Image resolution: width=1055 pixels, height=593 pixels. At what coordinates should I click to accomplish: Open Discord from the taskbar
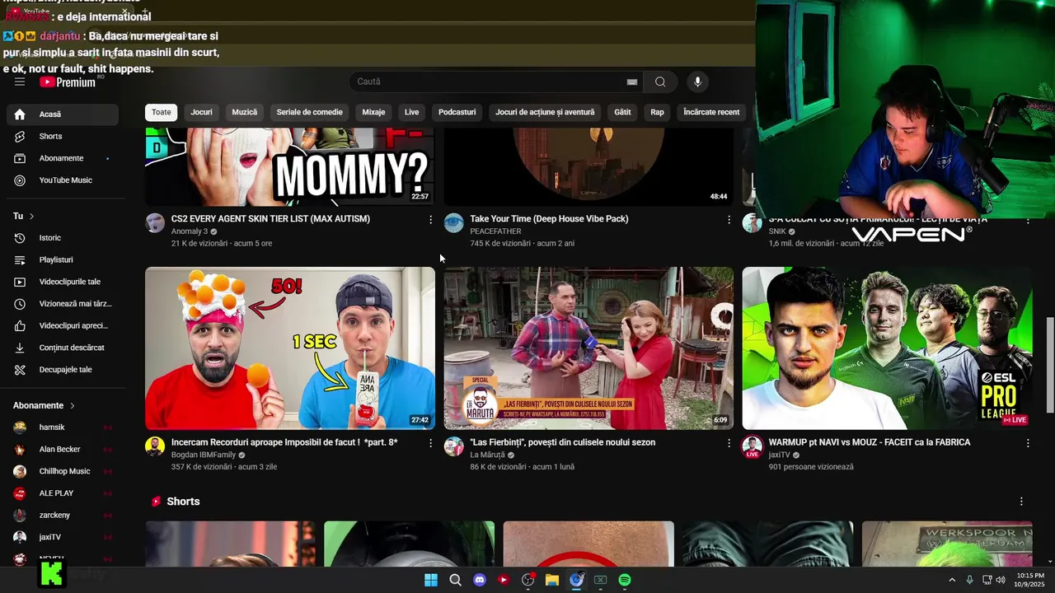tap(480, 580)
